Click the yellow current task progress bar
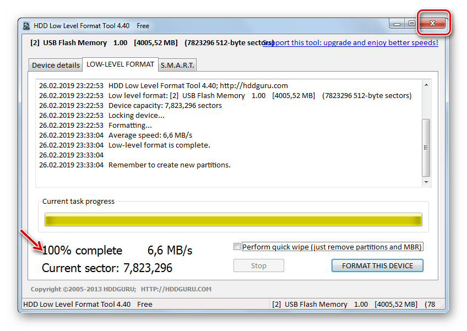Image resolution: width=467 pixels, height=331 pixels. (x=233, y=220)
